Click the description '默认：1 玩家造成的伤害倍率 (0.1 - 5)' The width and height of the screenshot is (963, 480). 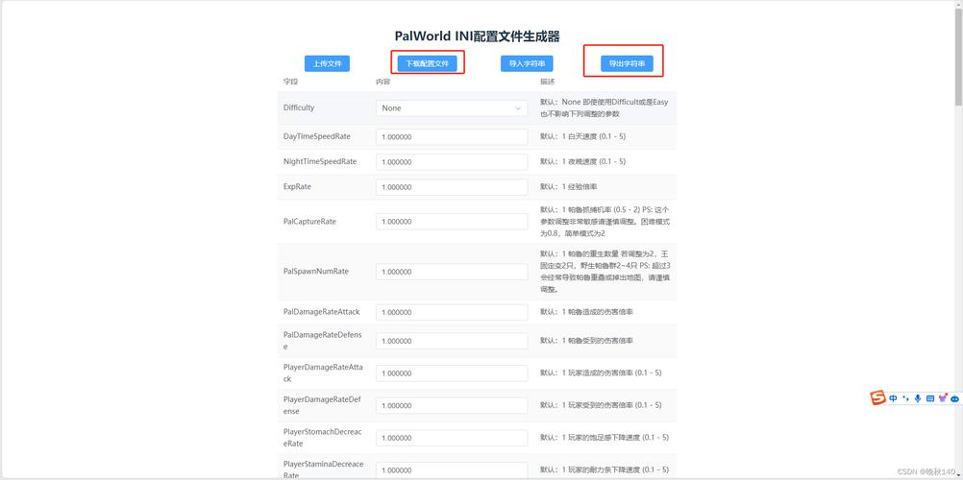coord(601,373)
